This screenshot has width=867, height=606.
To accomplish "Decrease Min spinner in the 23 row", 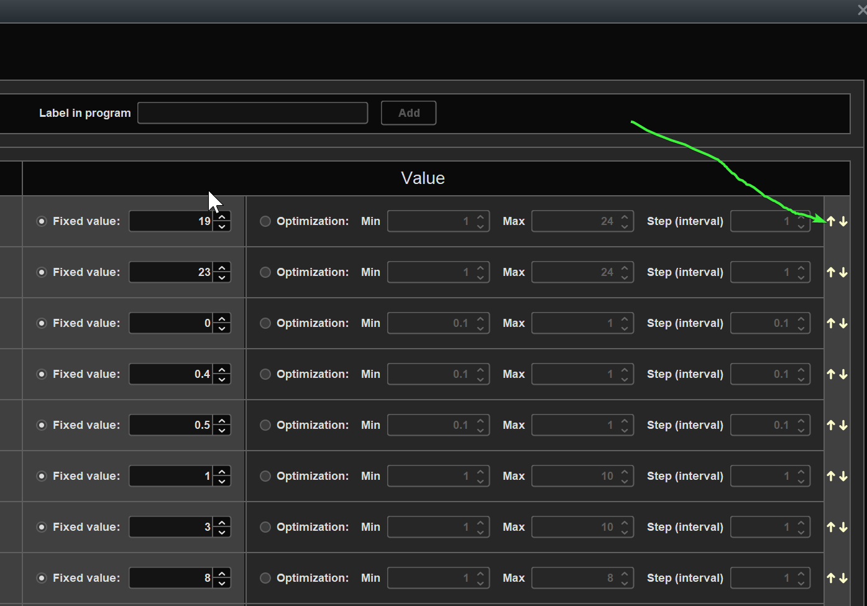I will pyautogui.click(x=480, y=277).
